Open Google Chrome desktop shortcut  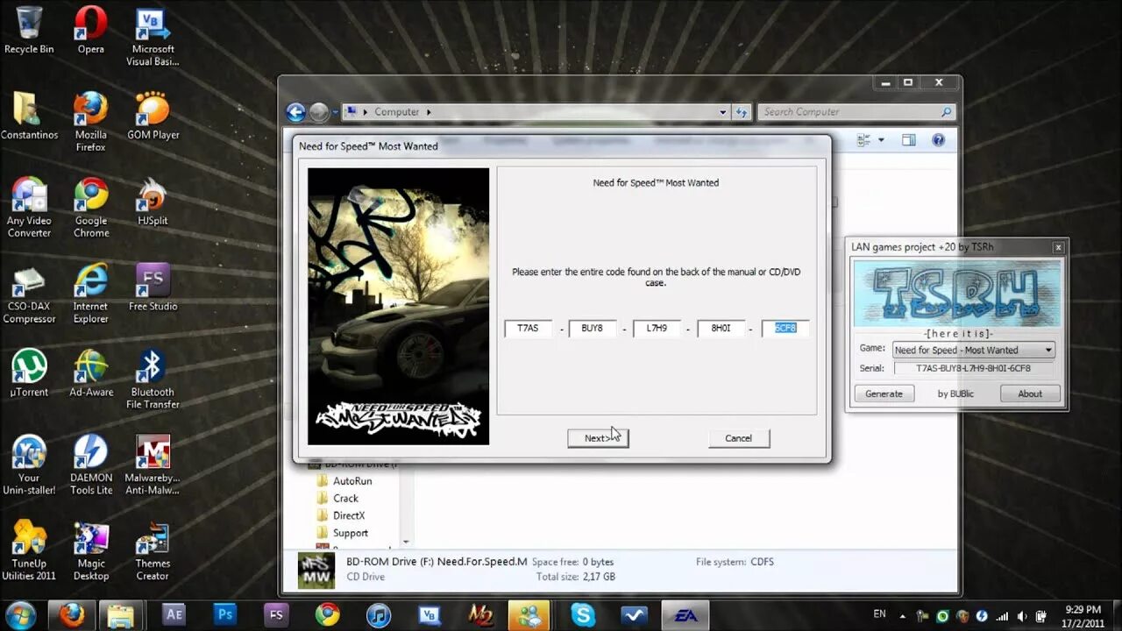pyautogui.click(x=91, y=208)
